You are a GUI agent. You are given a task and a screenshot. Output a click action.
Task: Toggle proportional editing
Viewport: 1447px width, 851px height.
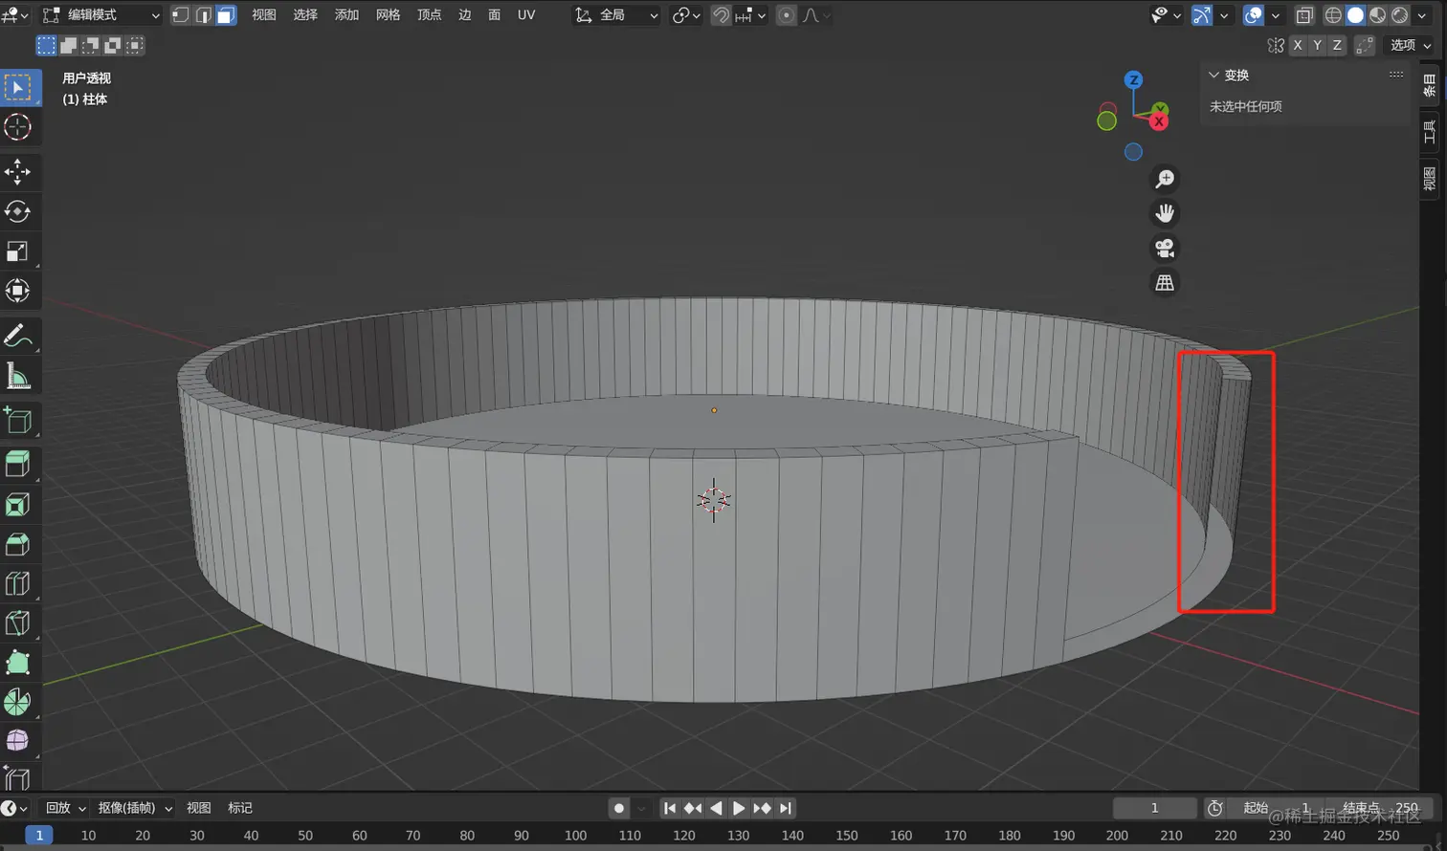point(786,14)
